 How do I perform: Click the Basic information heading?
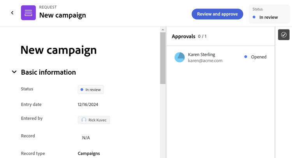tap(48, 72)
